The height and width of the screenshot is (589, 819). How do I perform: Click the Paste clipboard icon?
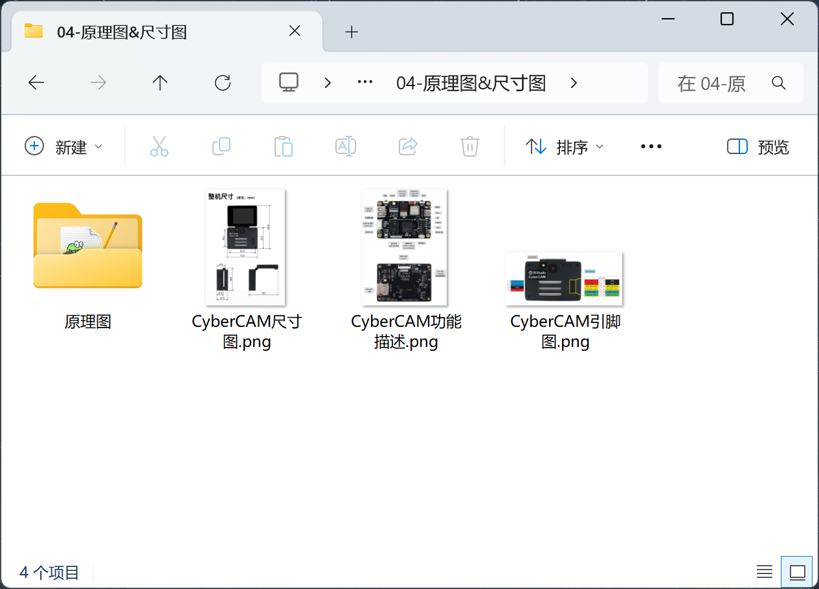pyautogui.click(x=284, y=146)
